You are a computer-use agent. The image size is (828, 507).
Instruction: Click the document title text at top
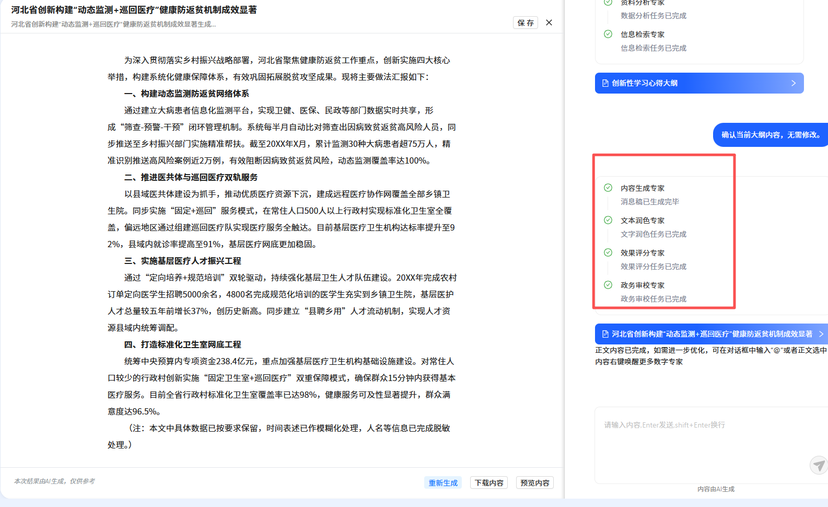[x=134, y=10]
